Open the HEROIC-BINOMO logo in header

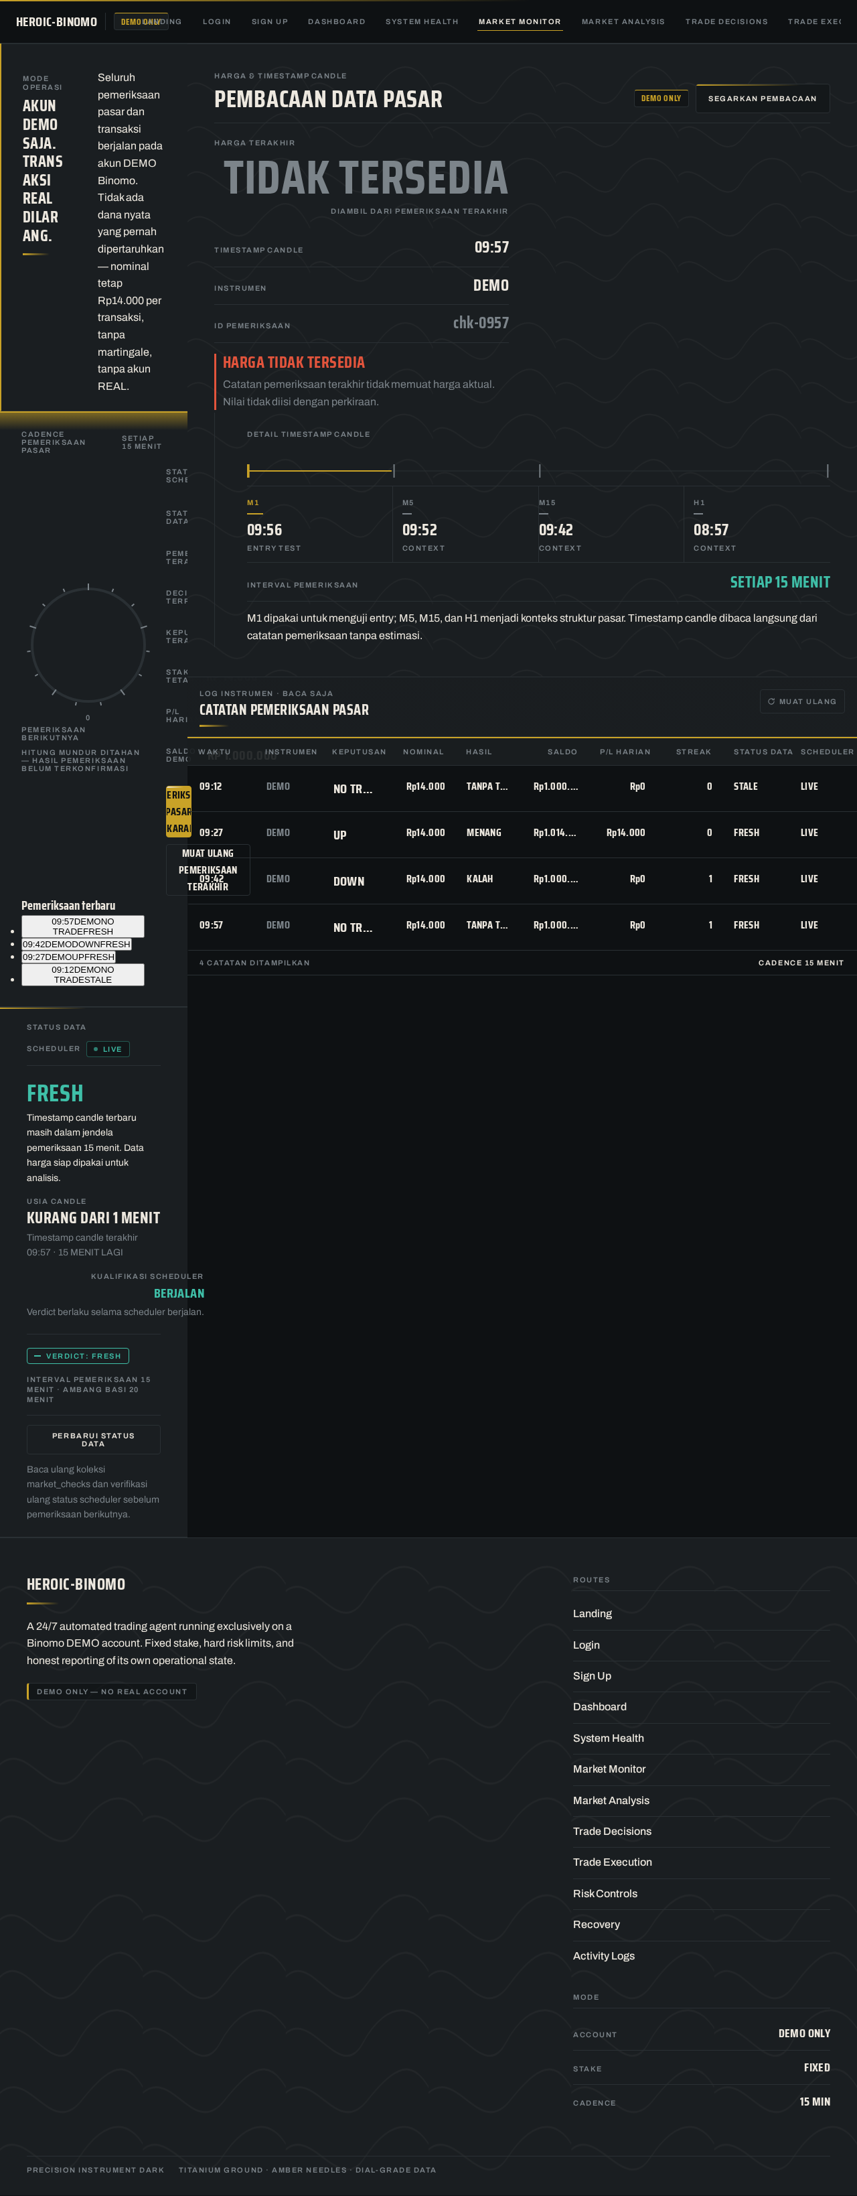click(56, 21)
